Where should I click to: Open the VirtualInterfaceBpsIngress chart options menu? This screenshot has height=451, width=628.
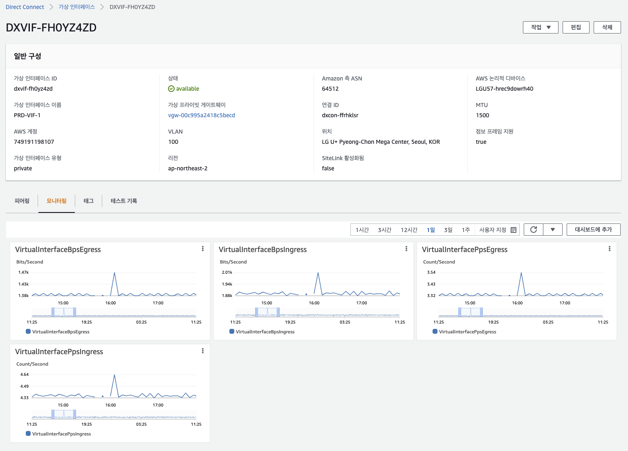point(406,249)
